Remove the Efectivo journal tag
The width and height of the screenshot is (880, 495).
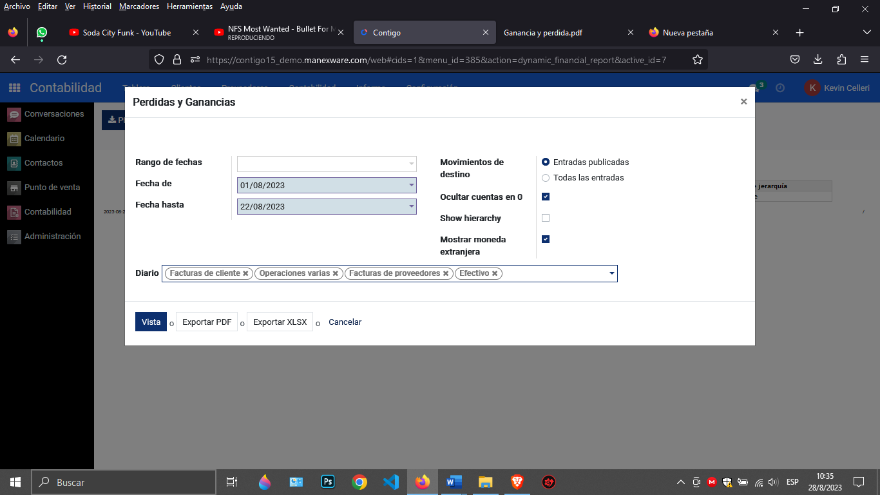(x=495, y=273)
